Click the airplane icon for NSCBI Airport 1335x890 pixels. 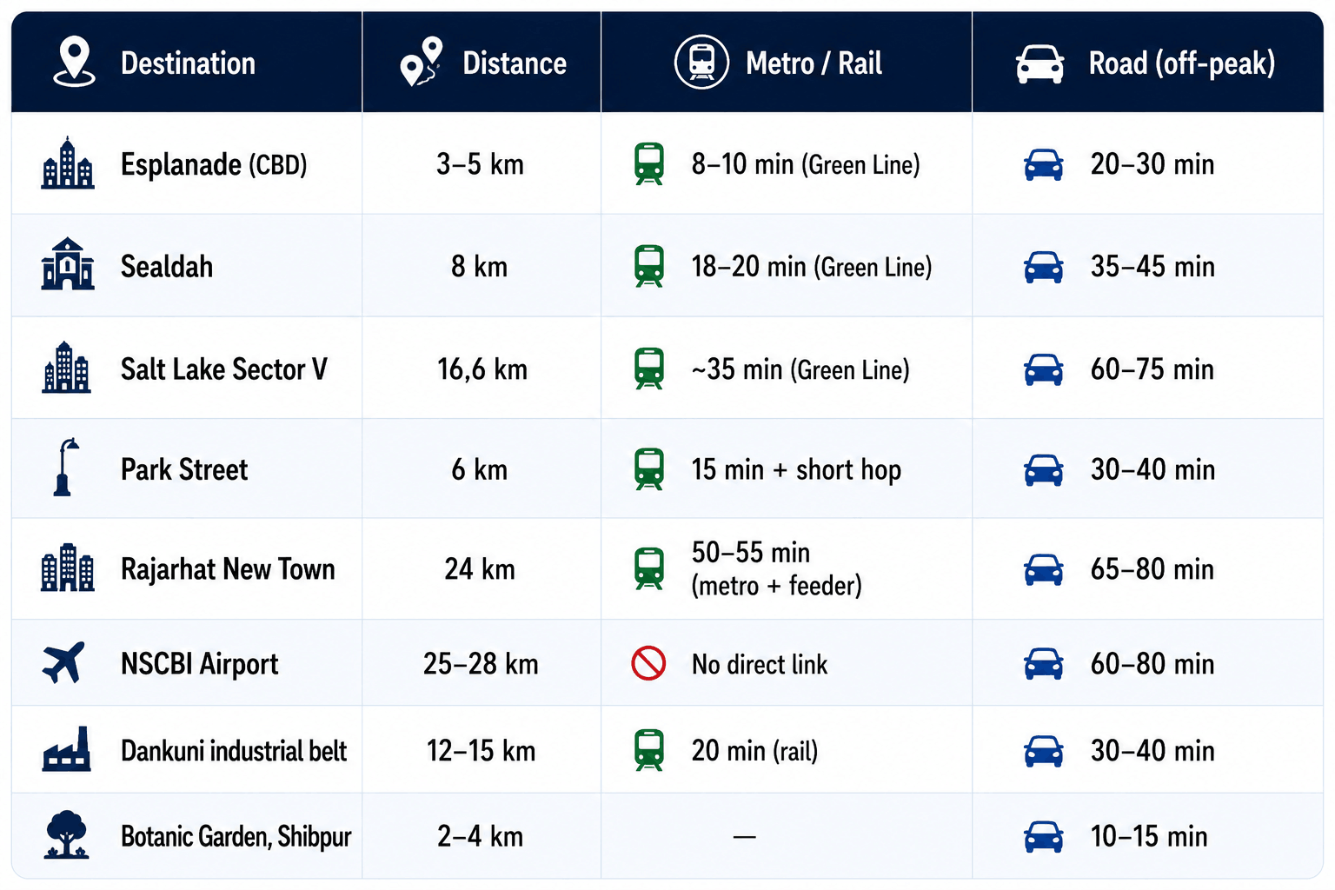pos(63,663)
